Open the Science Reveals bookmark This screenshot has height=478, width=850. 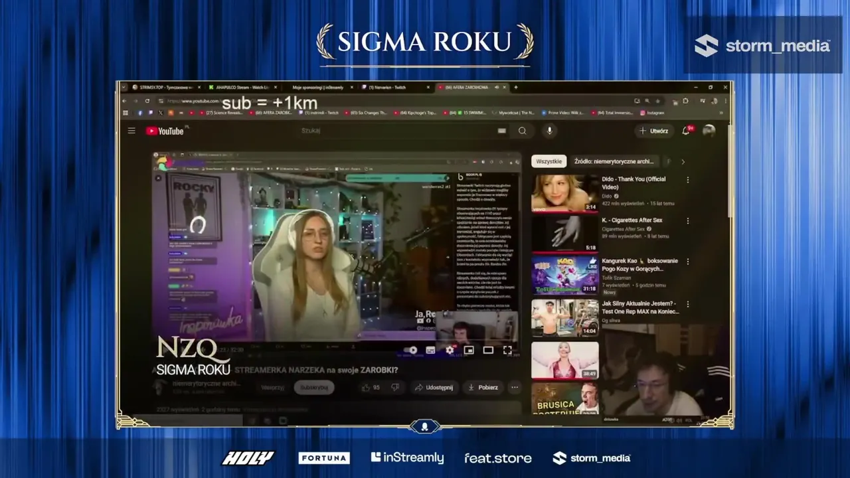point(222,113)
